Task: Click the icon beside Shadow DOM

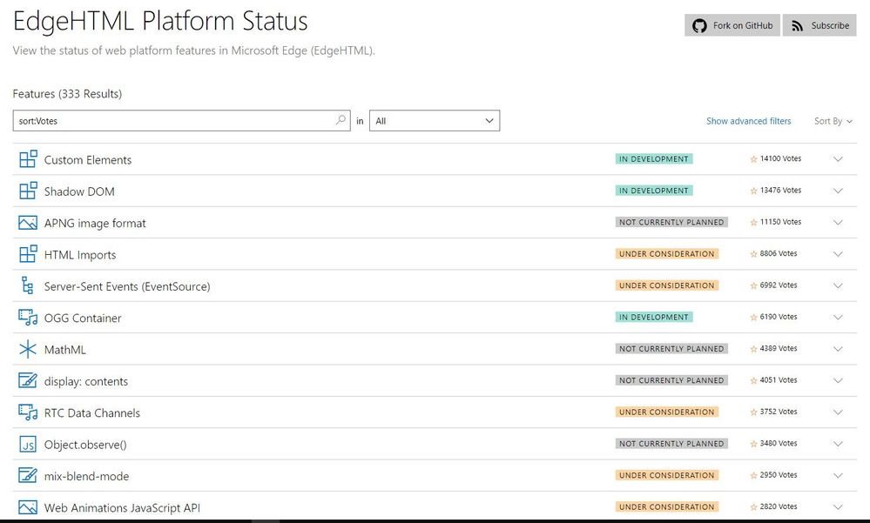Action: point(28,191)
